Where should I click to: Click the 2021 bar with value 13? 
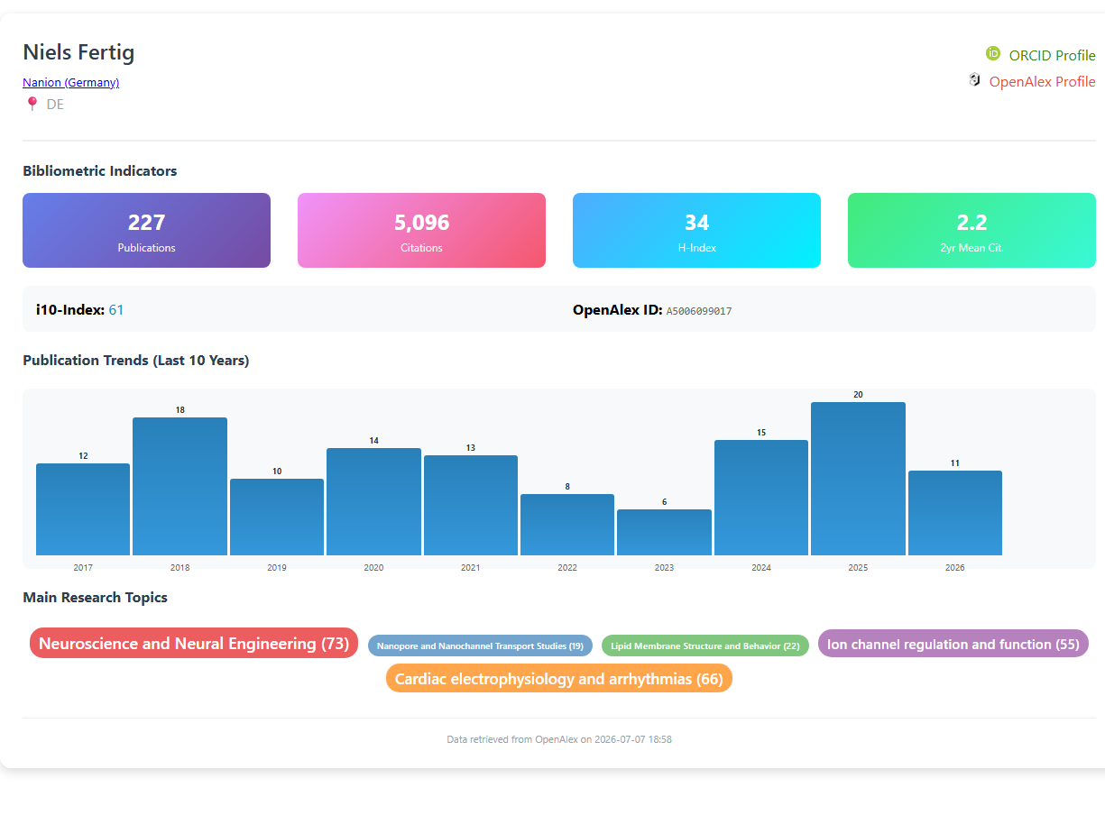(471, 506)
